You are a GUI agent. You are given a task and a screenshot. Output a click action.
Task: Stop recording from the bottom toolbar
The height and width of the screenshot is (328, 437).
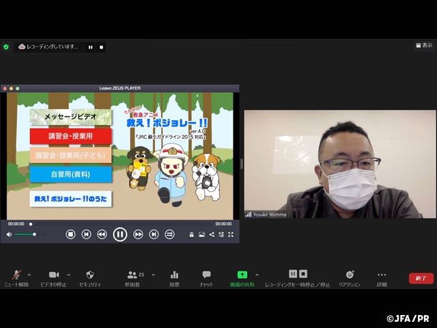click(303, 274)
